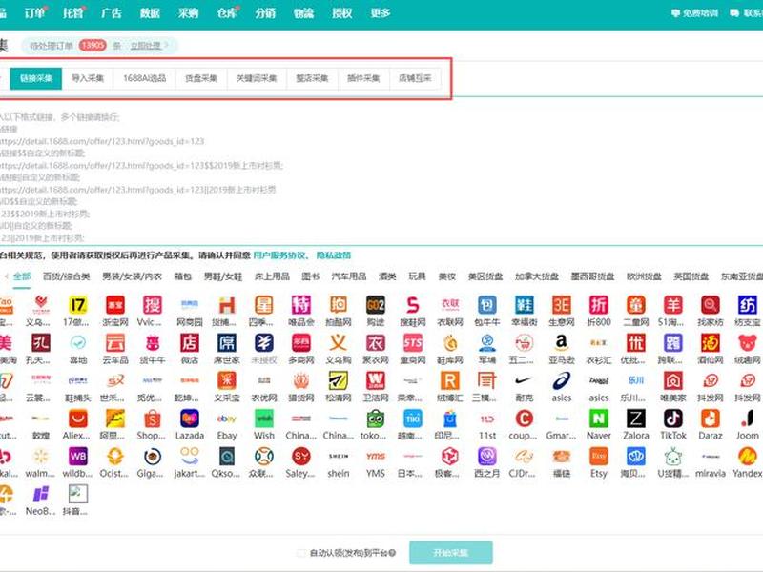This screenshot has width=763, height=572.
Task: Select the 折800 platform icon
Action: [599, 305]
